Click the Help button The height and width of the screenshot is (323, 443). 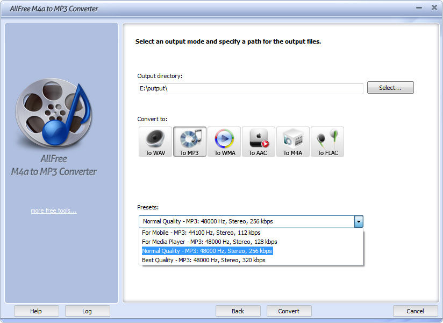pyautogui.click(x=37, y=311)
